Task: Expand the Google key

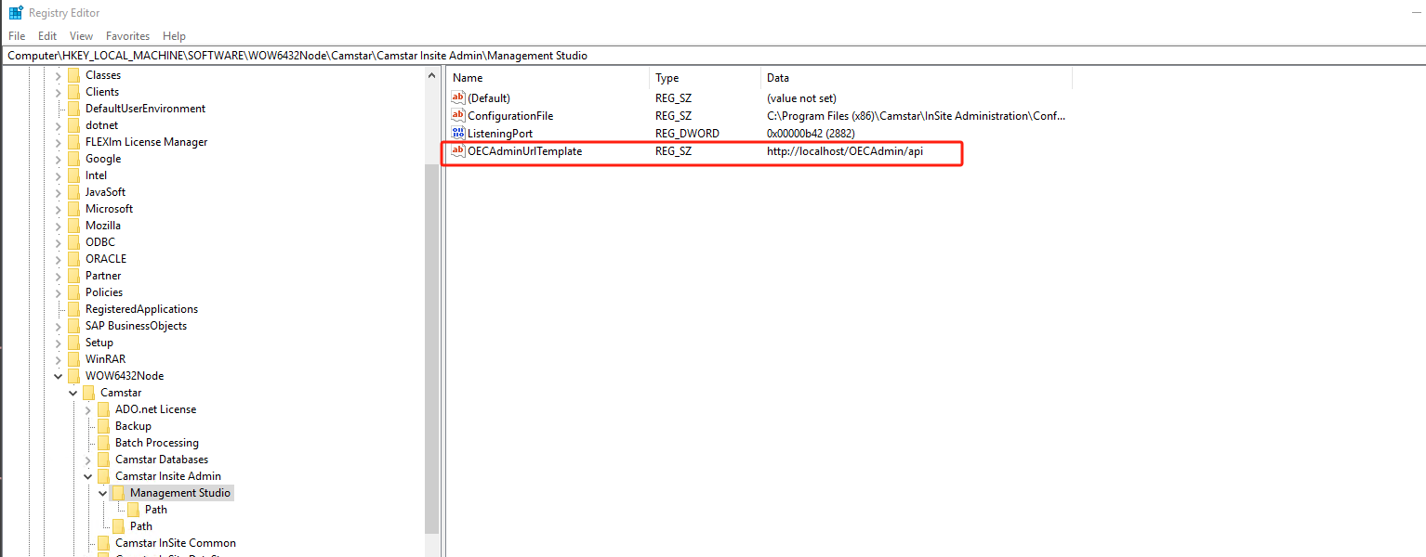Action: (x=59, y=159)
